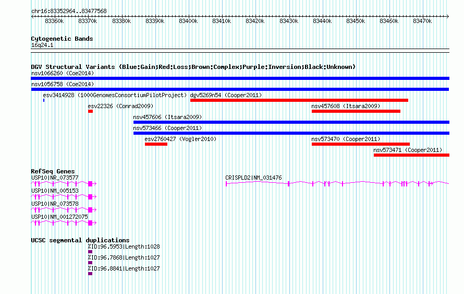Click the blue nsv457606 gain bar
Screen dimensions: 464x294
[291, 122]
